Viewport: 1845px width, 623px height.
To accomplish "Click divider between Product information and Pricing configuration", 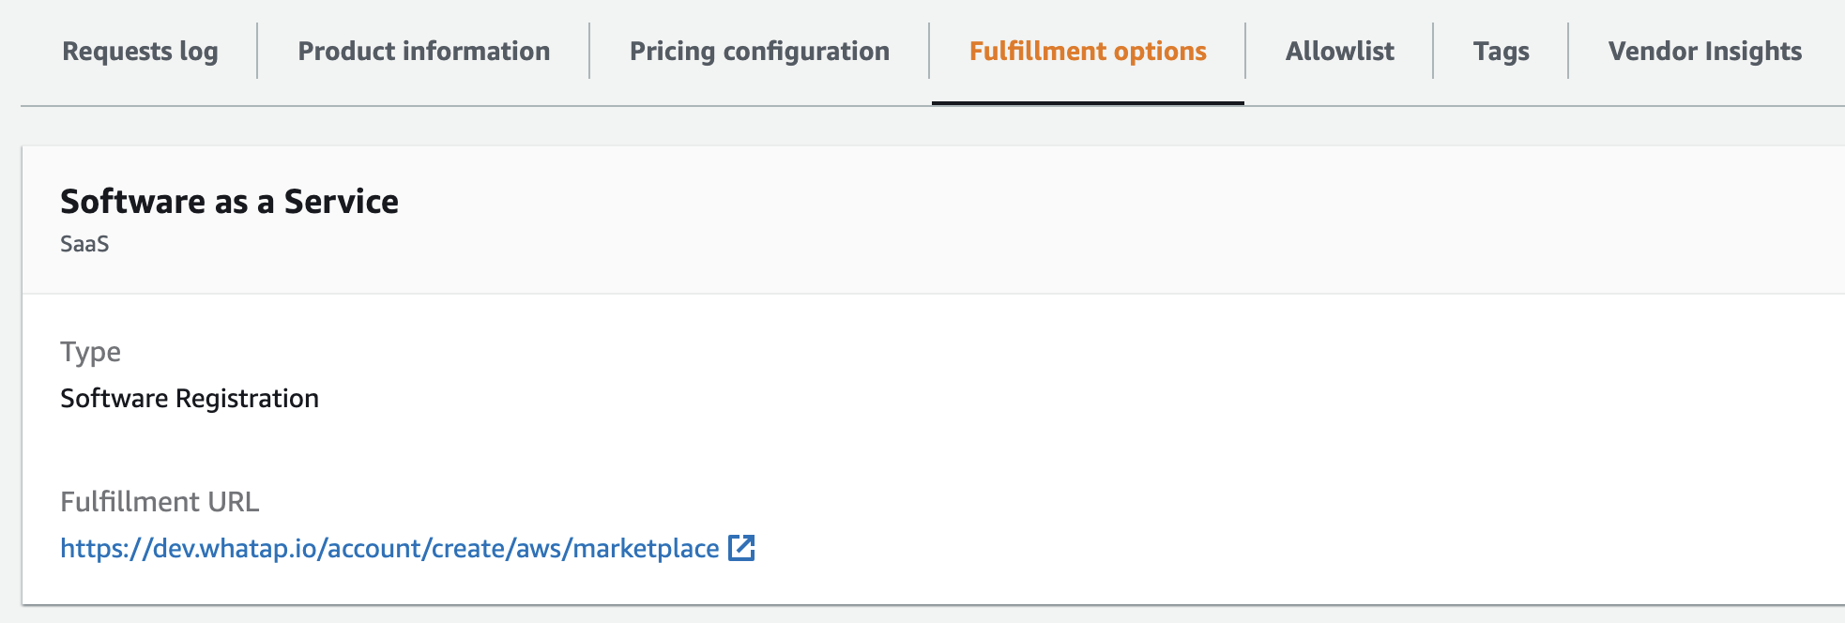I will tap(589, 52).
